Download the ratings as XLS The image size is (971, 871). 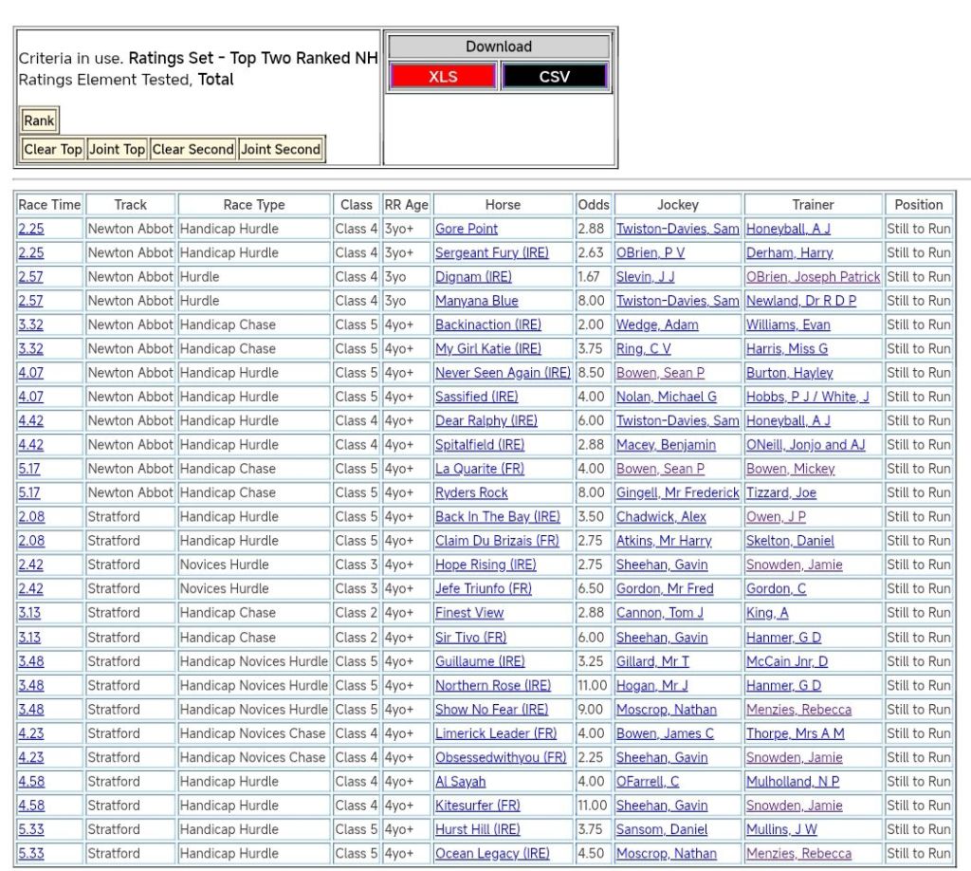(443, 77)
